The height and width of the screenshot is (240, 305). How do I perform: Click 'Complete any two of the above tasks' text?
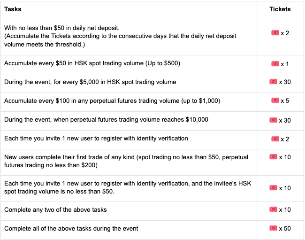(x=55, y=209)
